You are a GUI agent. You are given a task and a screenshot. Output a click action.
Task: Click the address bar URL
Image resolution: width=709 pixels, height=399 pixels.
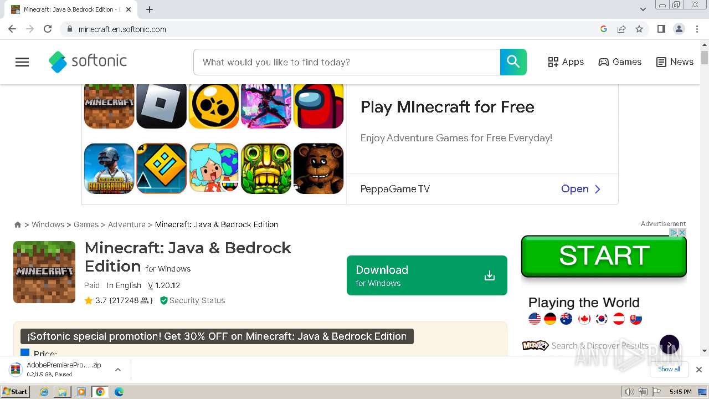[x=122, y=29]
